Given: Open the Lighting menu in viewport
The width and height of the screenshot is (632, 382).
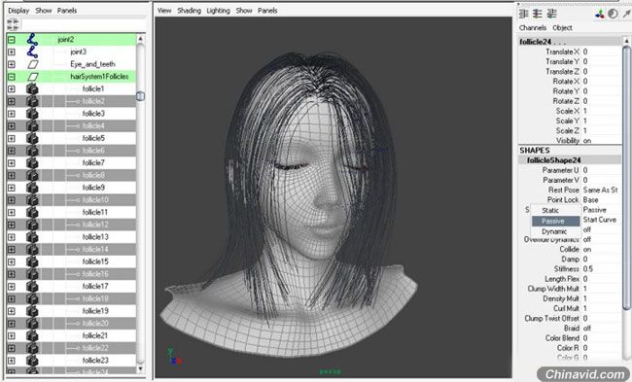Looking at the screenshot, I should [218, 11].
